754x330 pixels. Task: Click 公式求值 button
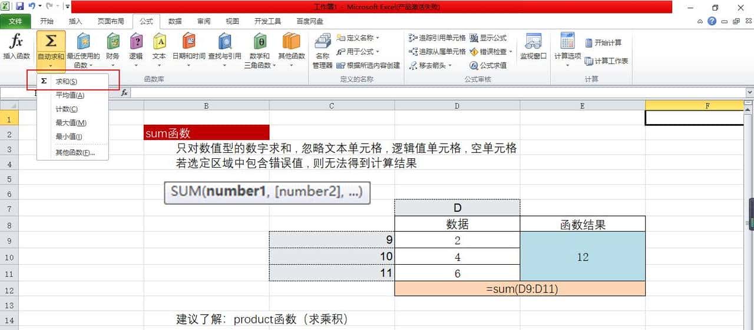(488, 65)
